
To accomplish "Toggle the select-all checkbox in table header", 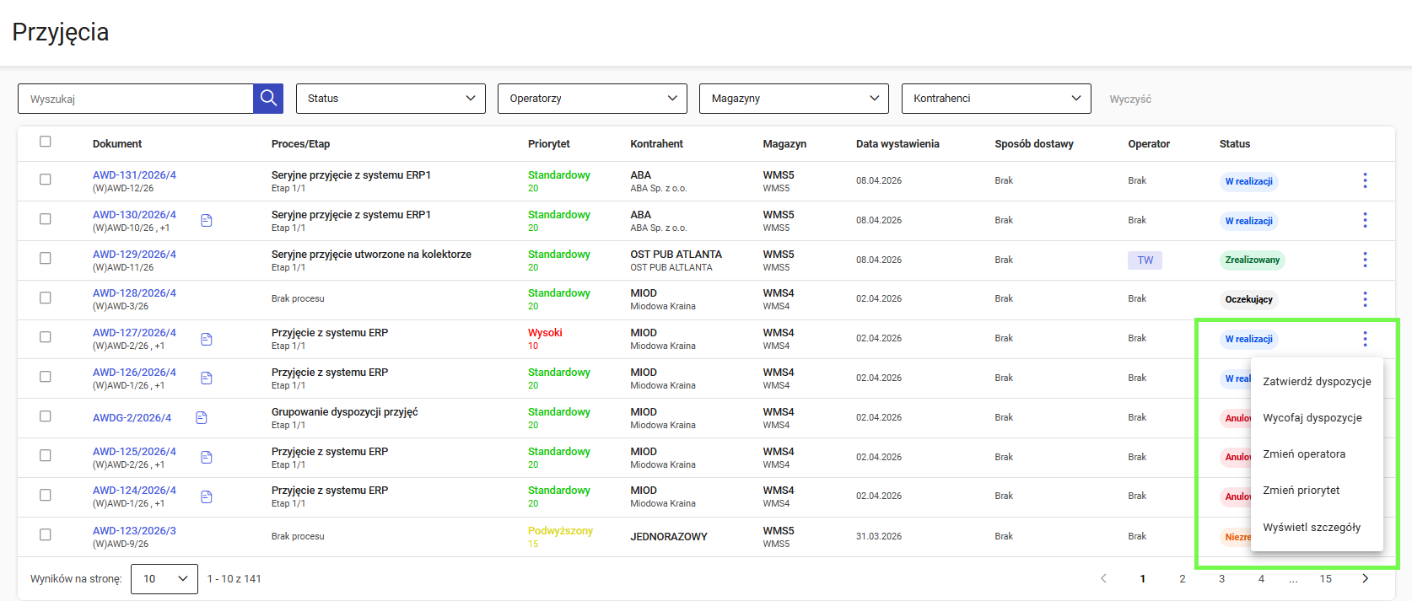I will point(46,142).
